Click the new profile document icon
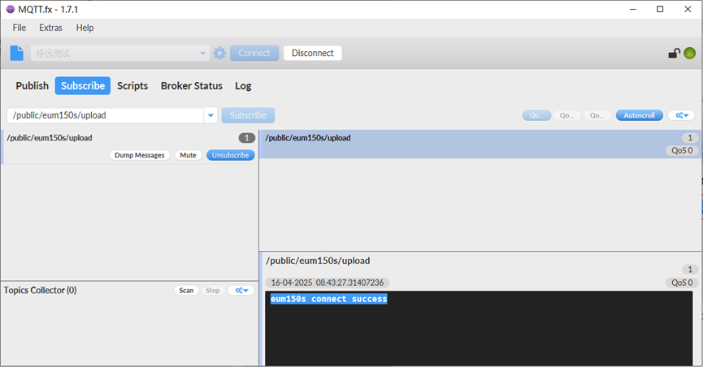 [x=16, y=53]
